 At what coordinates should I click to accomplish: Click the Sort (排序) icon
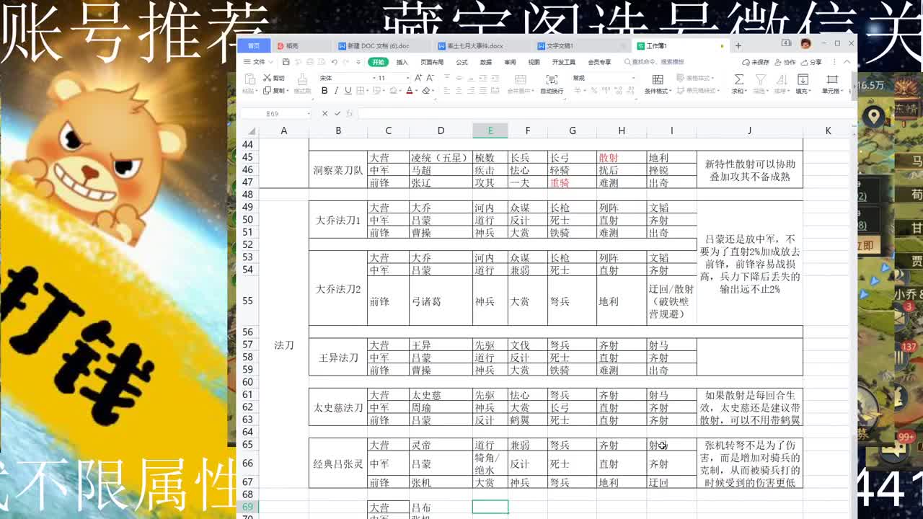(781, 79)
